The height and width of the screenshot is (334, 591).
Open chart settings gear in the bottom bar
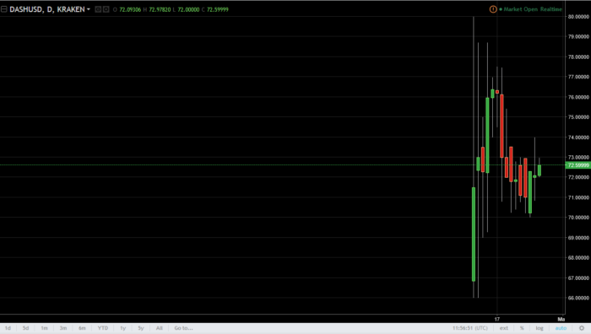coord(582,328)
